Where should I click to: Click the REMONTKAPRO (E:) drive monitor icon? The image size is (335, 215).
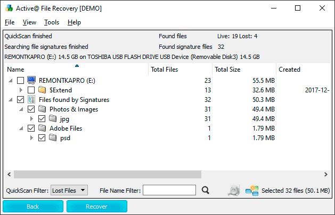pos(32,80)
